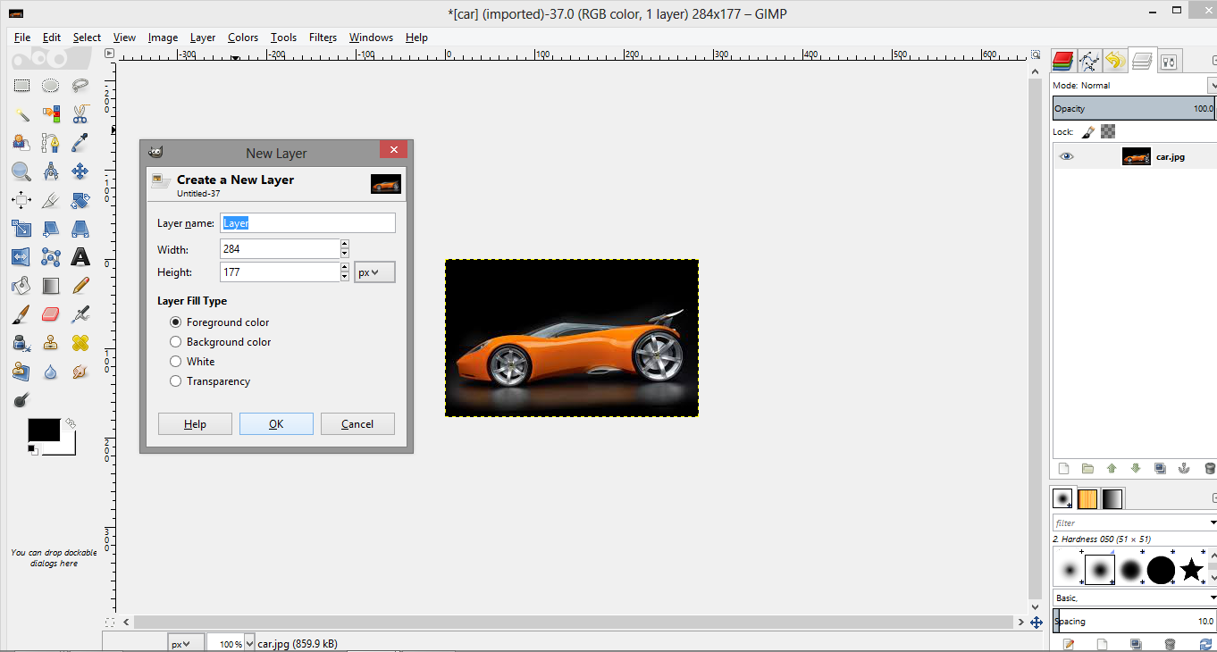Viewport: 1217px width, 652px height.
Task: Select the Blur/Sharpen droplet tool
Action: tap(51, 372)
